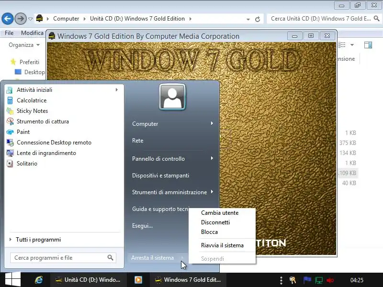Open Lente di ingrandimento
The image size is (383, 287).
[46, 153]
